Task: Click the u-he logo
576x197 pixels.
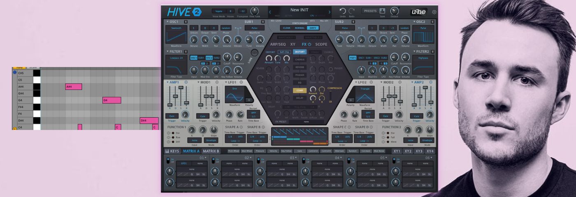Action: click(x=418, y=12)
